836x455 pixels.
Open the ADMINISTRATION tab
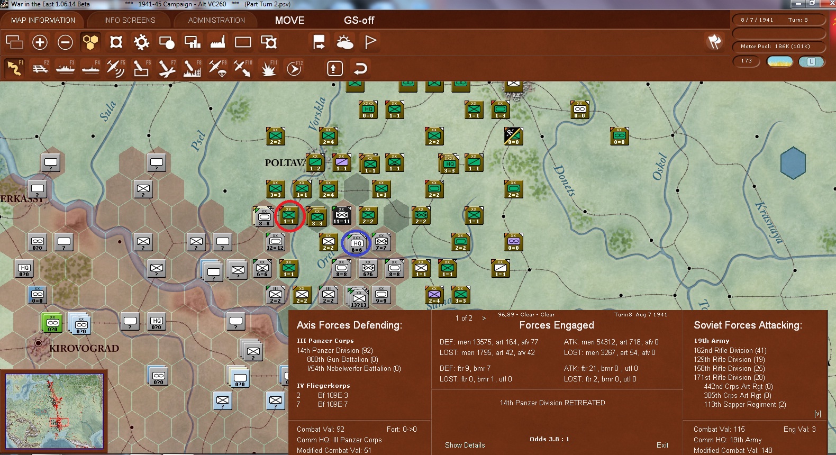point(216,20)
